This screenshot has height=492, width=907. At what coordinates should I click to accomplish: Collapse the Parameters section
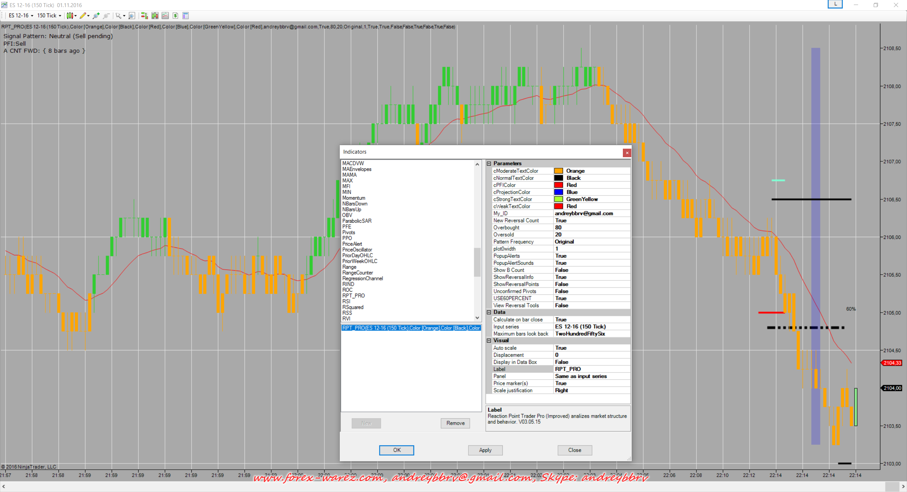coord(489,164)
